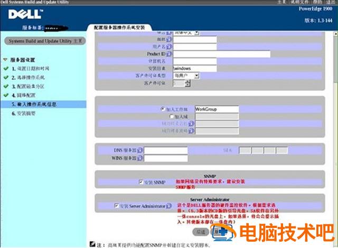Click the info icon for domain administrator password
The height and width of the screenshot is (248, 338).
(191, 131)
